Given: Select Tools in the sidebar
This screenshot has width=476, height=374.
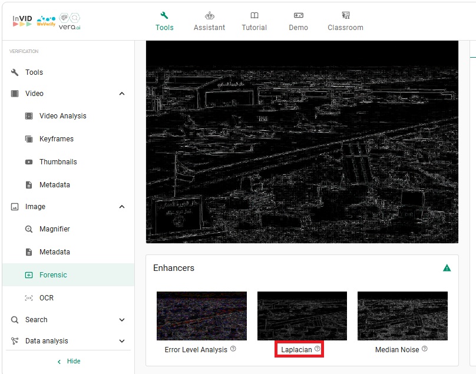Looking at the screenshot, I should [x=68, y=72].
